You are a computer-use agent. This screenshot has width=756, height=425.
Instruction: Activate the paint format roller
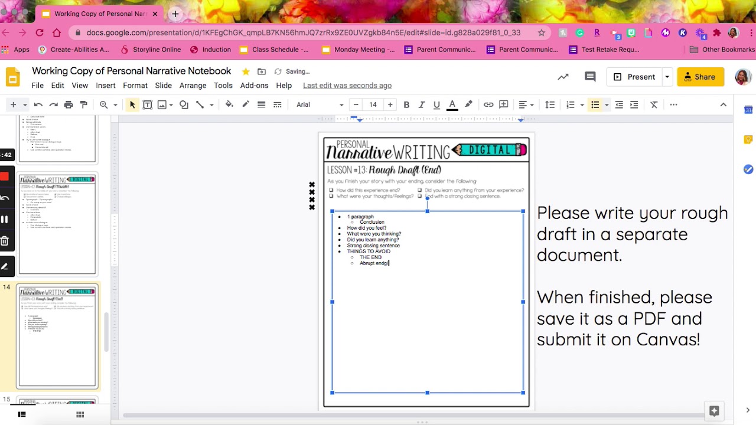pyautogui.click(x=84, y=104)
